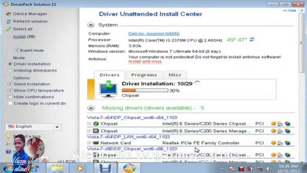
Task: Click the driver installation progress bar
Action: (145, 90)
